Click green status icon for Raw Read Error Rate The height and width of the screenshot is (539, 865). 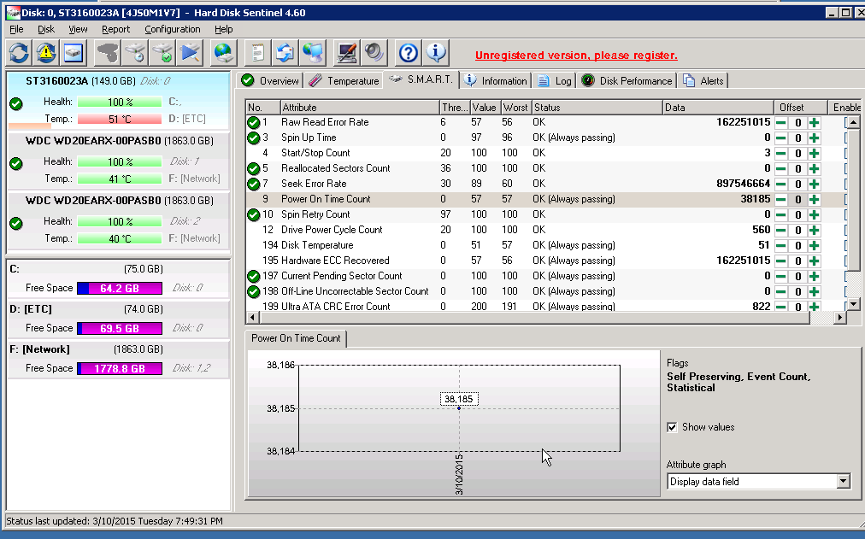(x=253, y=122)
